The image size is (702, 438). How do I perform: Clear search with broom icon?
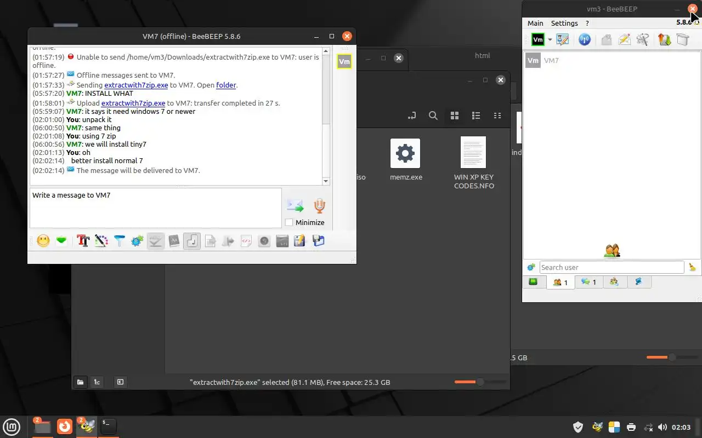point(692,267)
